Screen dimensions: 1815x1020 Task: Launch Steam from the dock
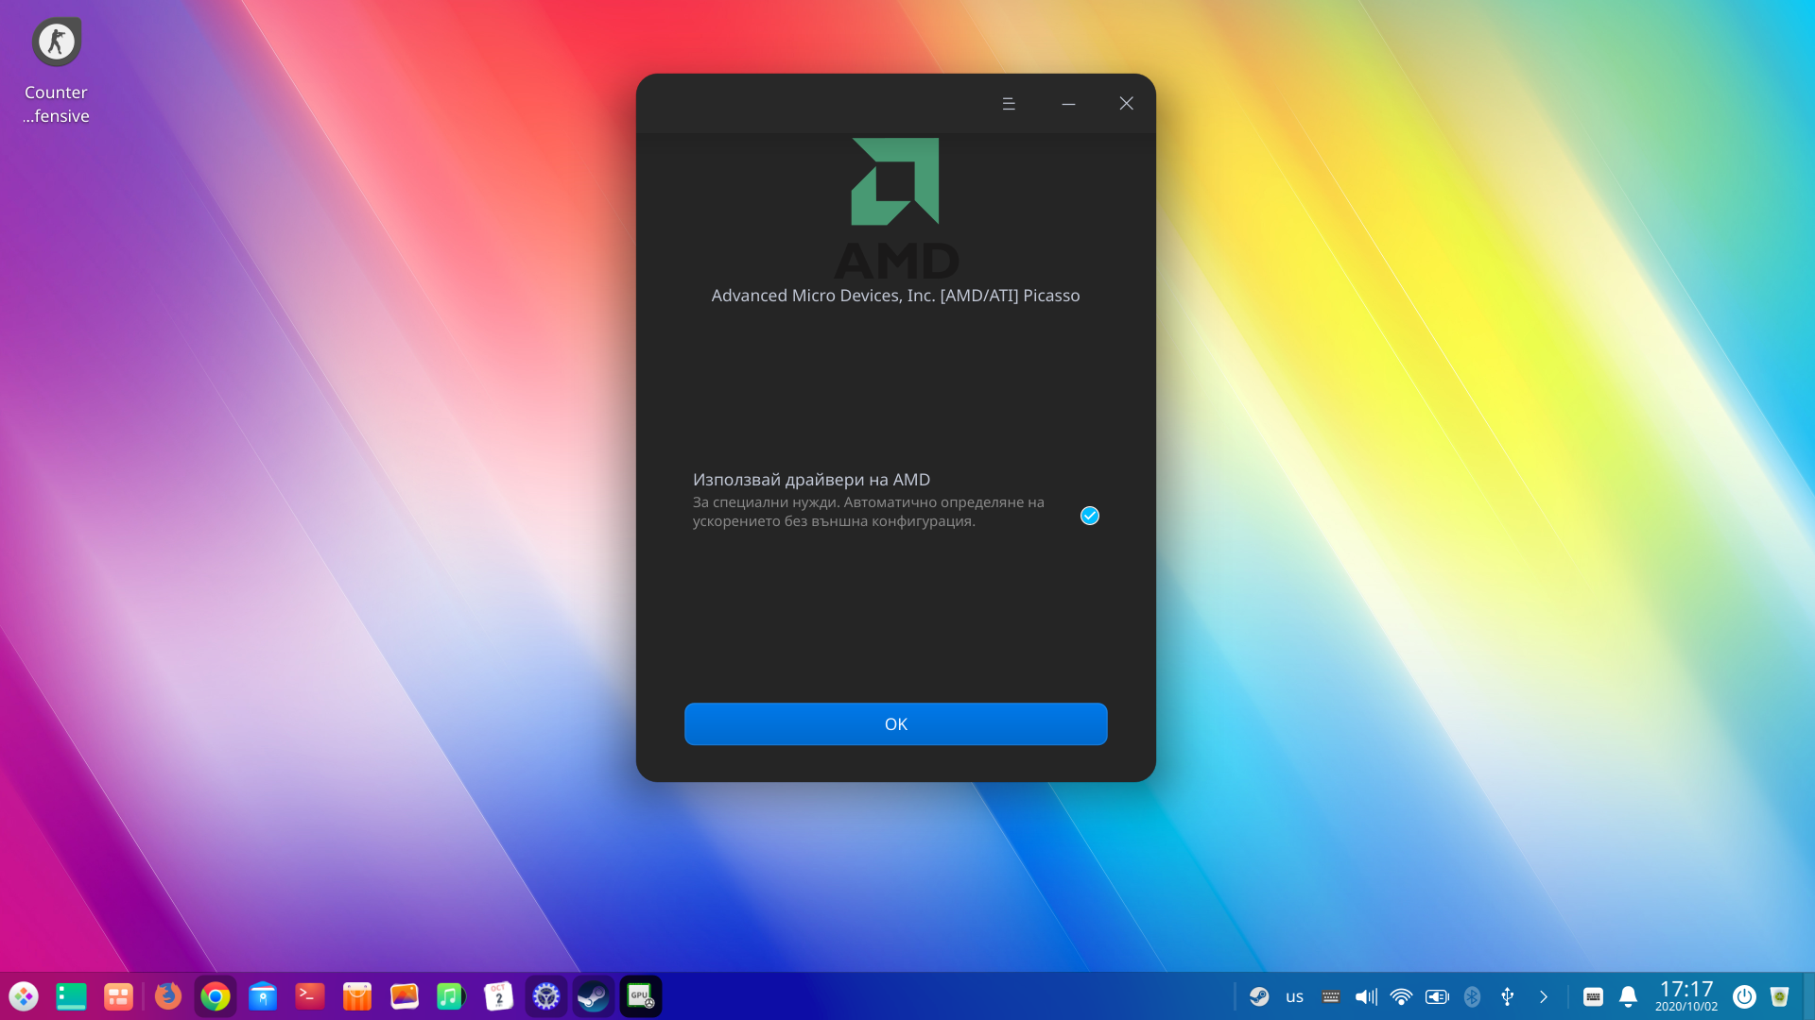point(594,996)
